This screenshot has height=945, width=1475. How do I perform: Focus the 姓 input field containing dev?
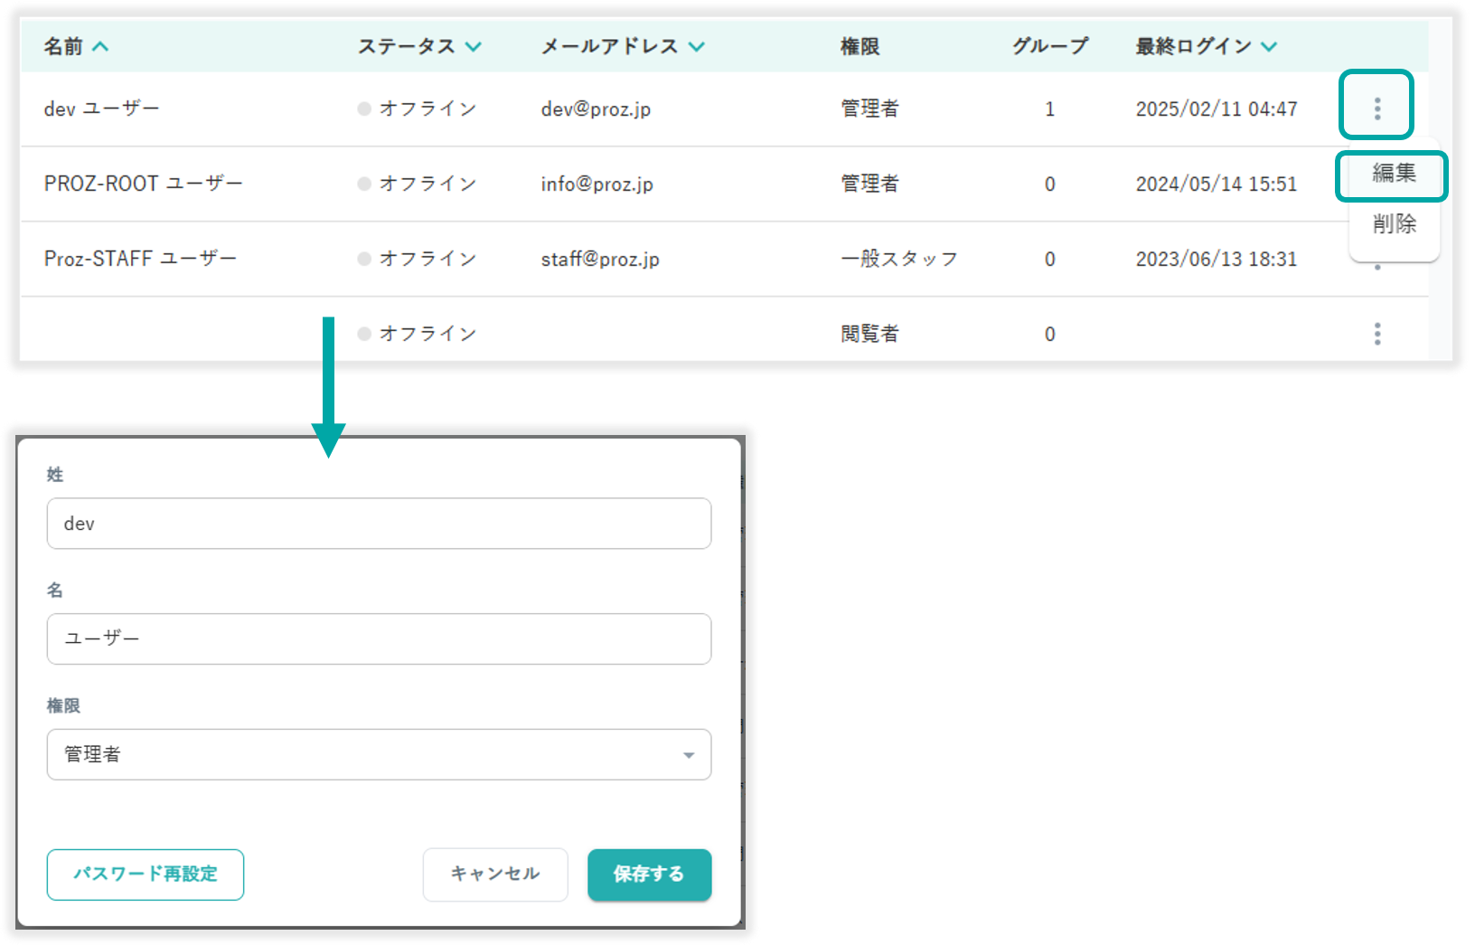379,524
